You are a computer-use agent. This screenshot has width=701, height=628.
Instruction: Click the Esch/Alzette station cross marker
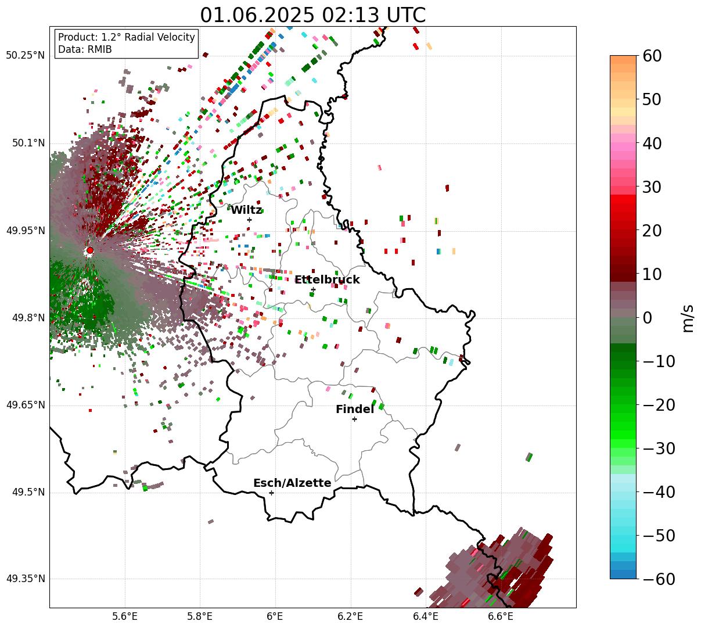click(271, 493)
